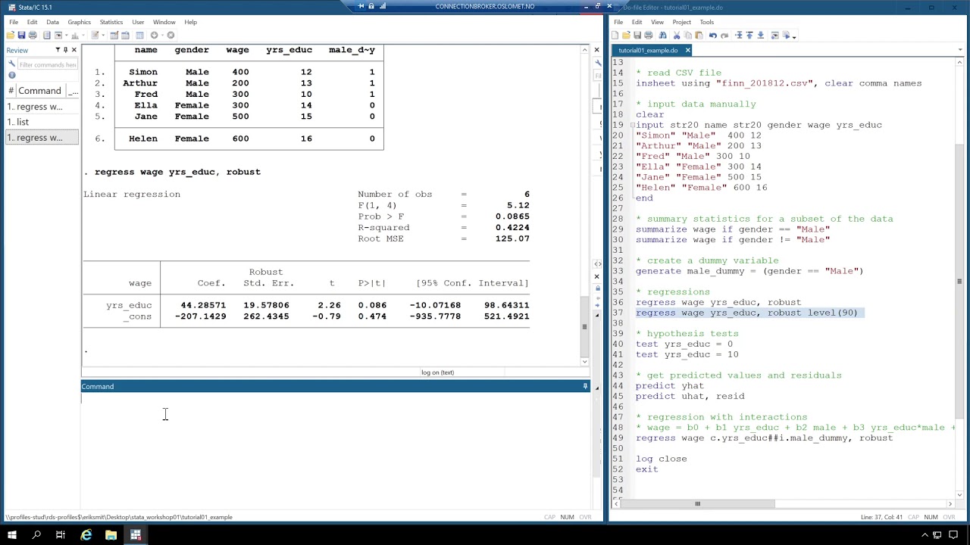
Task: Click Execute (do) icon in Do-file Editor
Action: [x=786, y=35]
